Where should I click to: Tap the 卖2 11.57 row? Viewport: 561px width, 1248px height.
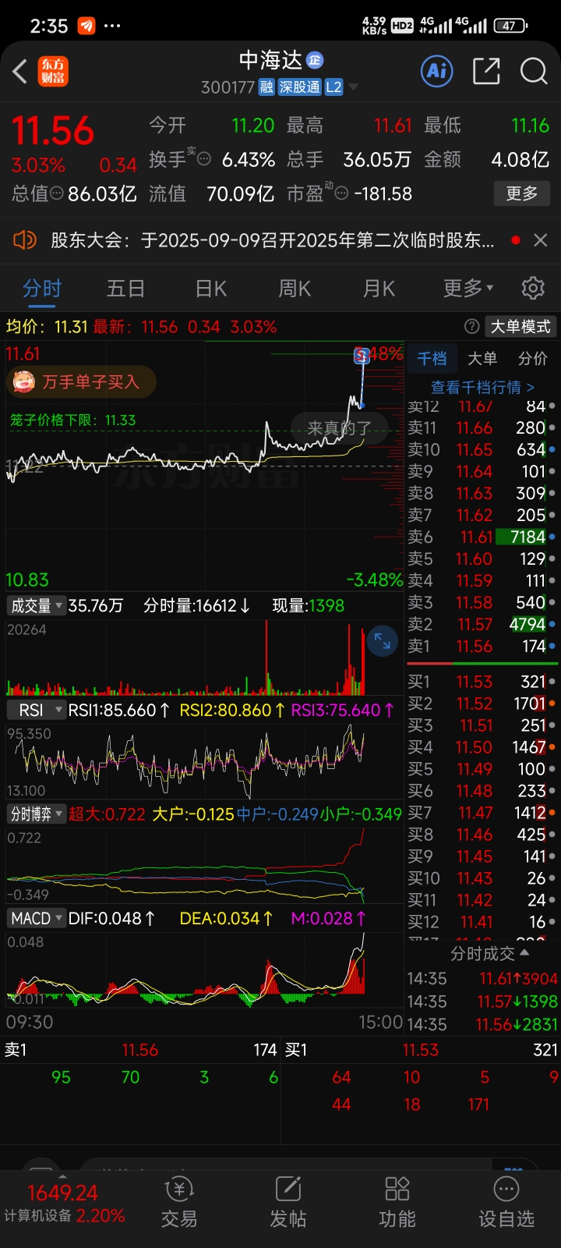[482, 624]
